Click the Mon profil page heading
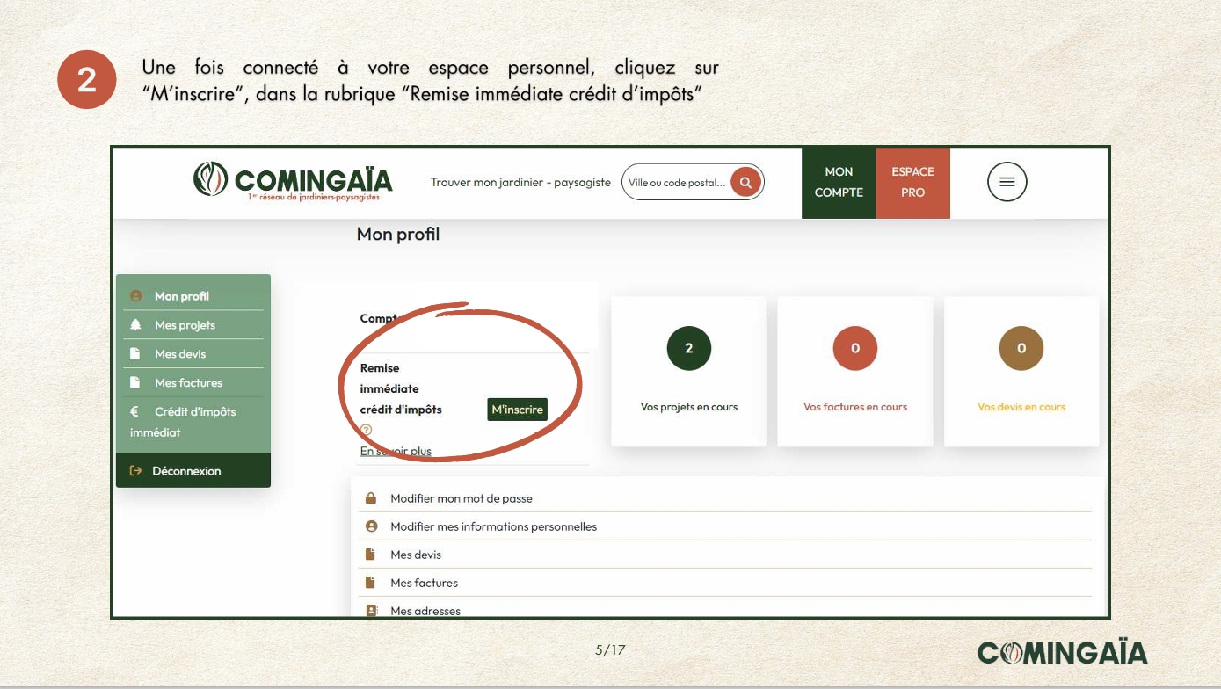Image resolution: width=1221 pixels, height=689 pixels. [398, 234]
